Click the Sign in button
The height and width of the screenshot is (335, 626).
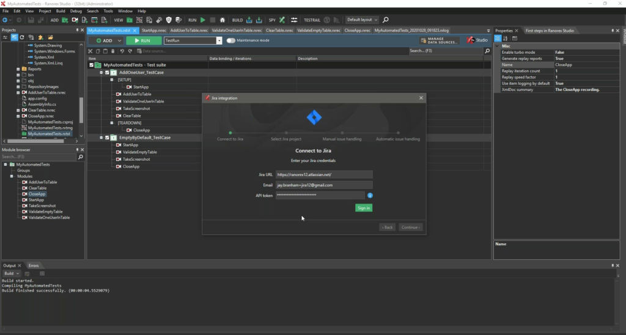[x=364, y=208]
